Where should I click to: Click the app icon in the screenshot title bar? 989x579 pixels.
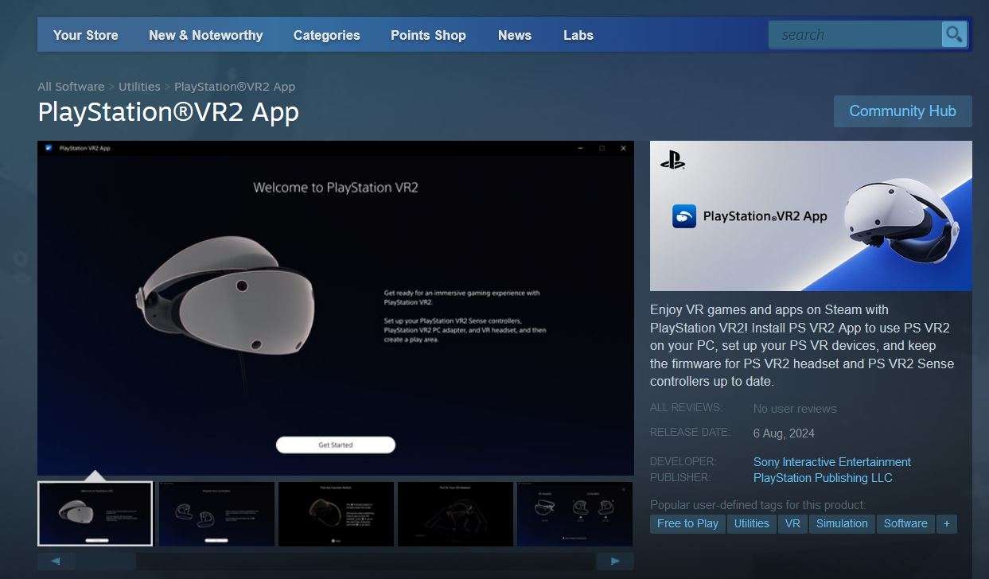point(49,148)
